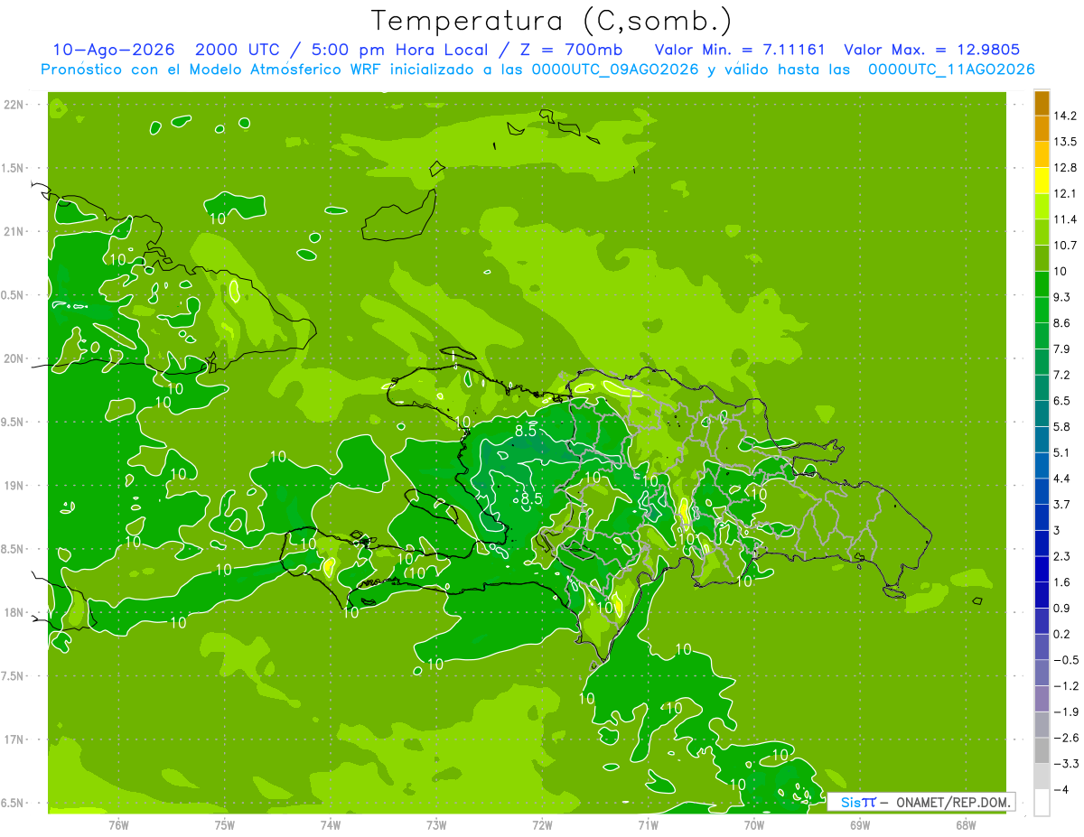Pick the lime swatch between 11.4 and 12.1
Image resolution: width=1084 pixels, height=837 pixels.
point(1042,206)
